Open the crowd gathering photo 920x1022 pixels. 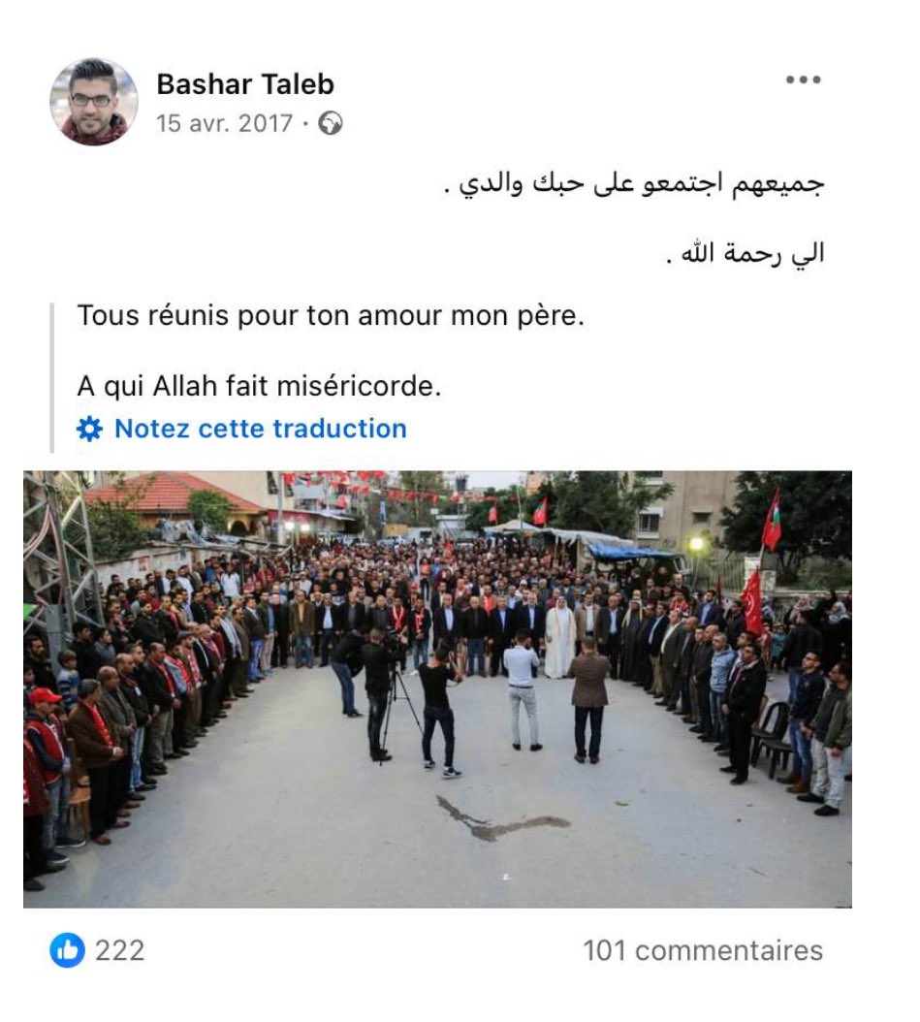pyautogui.click(x=437, y=689)
